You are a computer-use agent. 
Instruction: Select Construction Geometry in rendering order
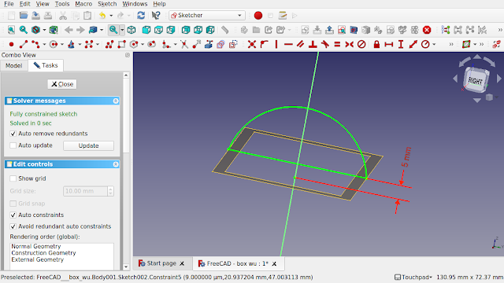click(44, 253)
